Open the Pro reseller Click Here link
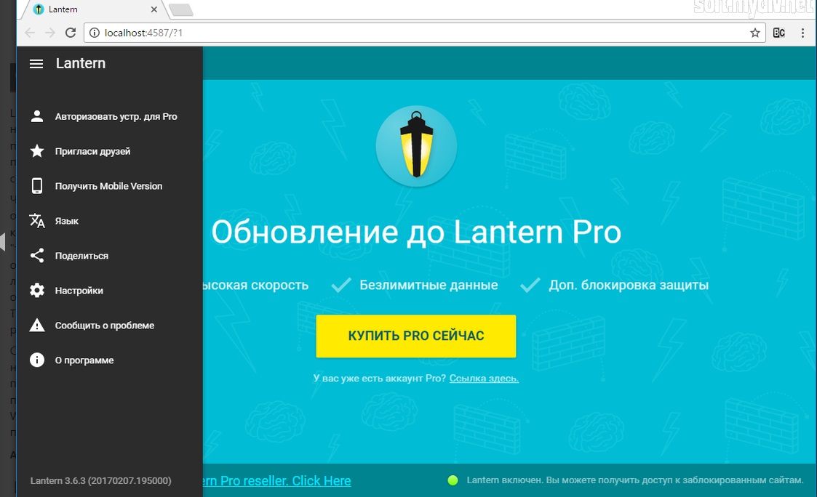Viewport: 817px width, 497px height. [x=277, y=481]
